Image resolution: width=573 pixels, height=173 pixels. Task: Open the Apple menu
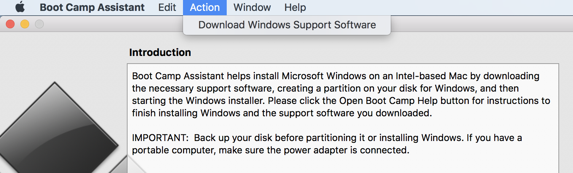click(x=20, y=7)
